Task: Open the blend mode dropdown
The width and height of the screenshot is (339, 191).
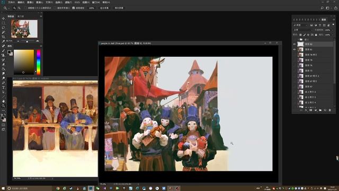Action: click(x=303, y=30)
